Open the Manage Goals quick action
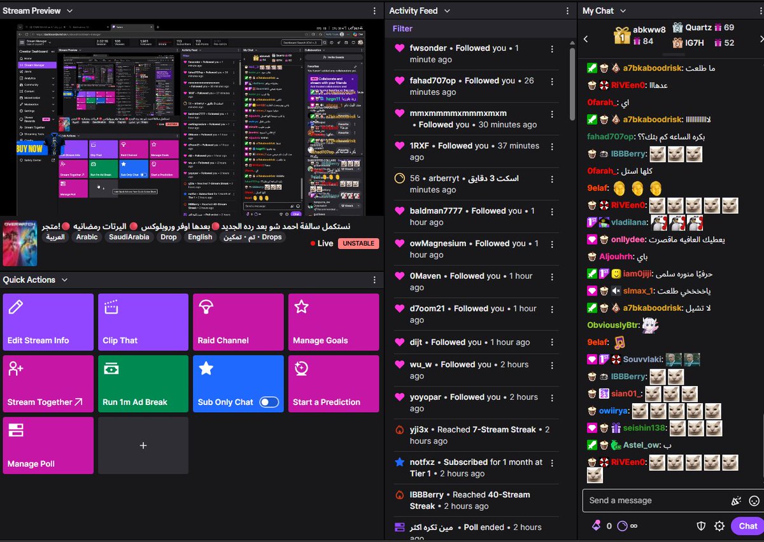The width and height of the screenshot is (764, 542). click(x=334, y=322)
